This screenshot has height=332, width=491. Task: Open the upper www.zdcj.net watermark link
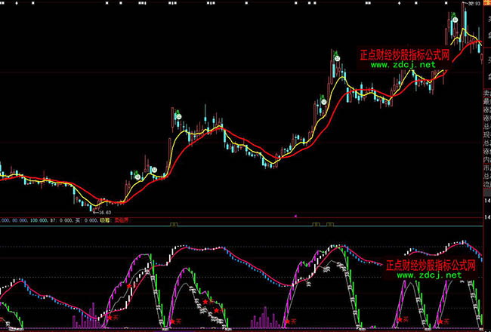(x=403, y=66)
